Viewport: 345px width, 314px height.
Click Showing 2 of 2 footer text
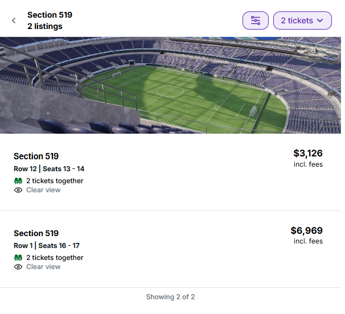point(170,297)
